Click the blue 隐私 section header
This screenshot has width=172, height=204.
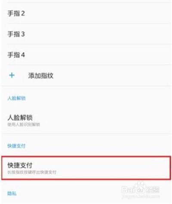click(x=12, y=193)
